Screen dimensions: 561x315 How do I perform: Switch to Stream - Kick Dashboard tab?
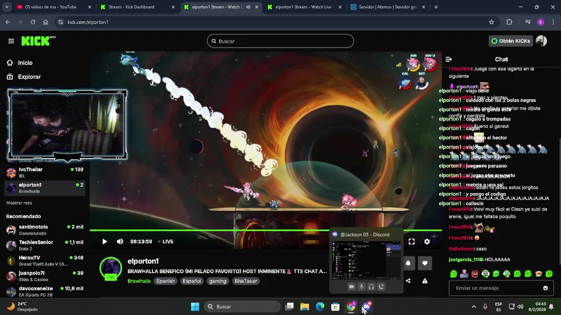pyautogui.click(x=136, y=7)
